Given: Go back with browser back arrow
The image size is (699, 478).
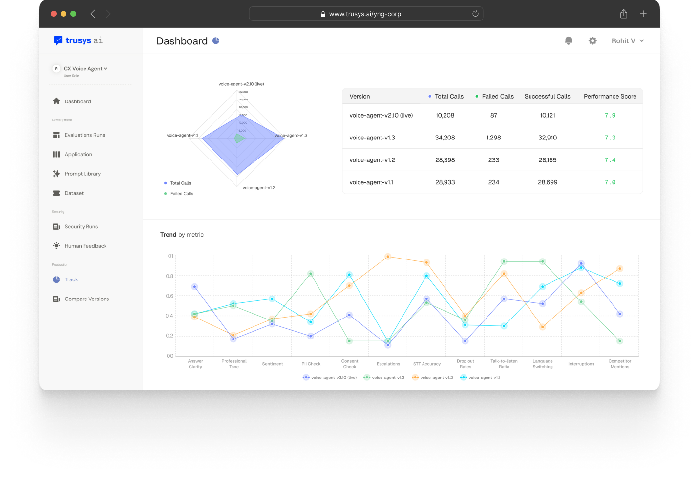Looking at the screenshot, I should 93,14.
